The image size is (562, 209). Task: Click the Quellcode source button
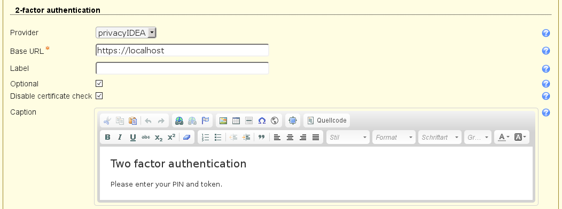click(x=327, y=120)
